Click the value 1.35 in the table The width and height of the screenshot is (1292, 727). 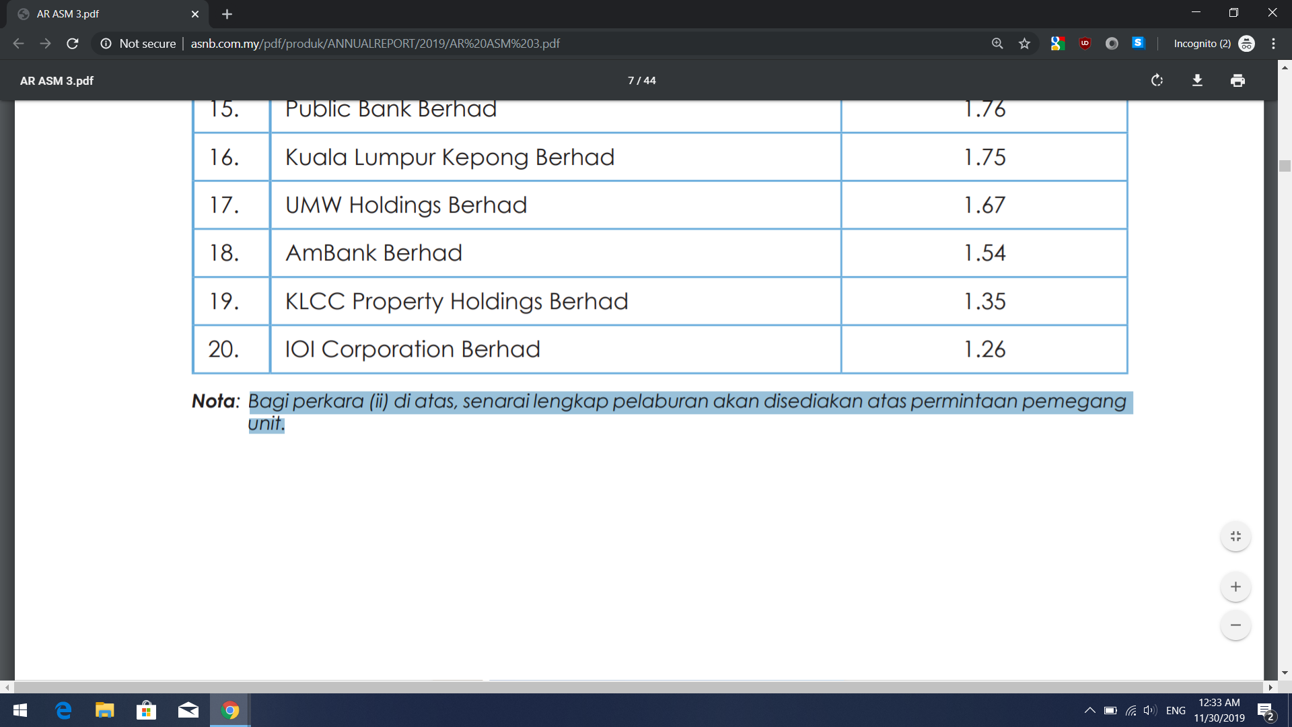(x=984, y=302)
